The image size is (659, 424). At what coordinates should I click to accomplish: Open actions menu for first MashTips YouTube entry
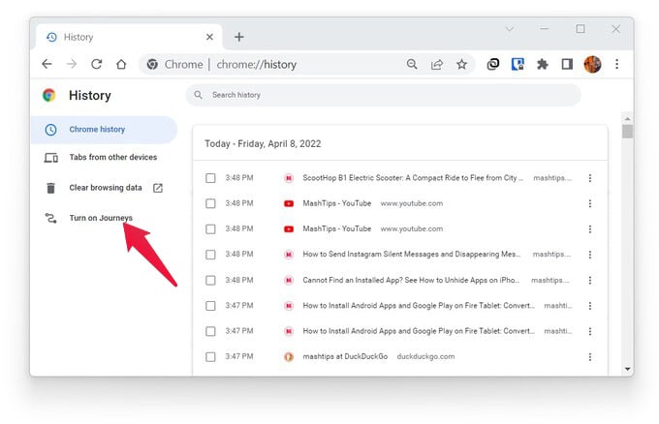[x=590, y=204]
